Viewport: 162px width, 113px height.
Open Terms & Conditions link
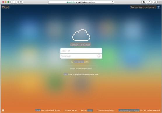click(106, 110)
